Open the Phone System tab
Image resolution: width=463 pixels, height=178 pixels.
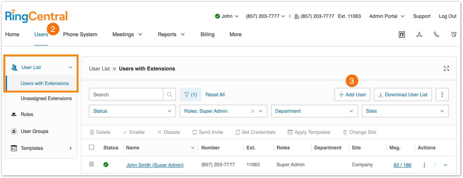click(80, 34)
